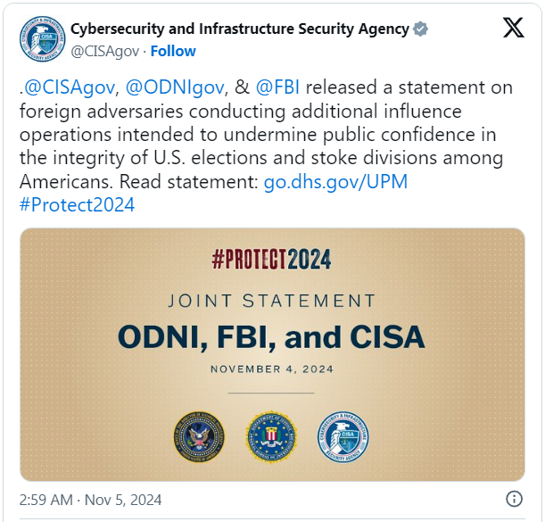The height and width of the screenshot is (522, 545).
Task: Open the 2:59 AM Nov 5, 2024 timestamp
Action: (90, 500)
